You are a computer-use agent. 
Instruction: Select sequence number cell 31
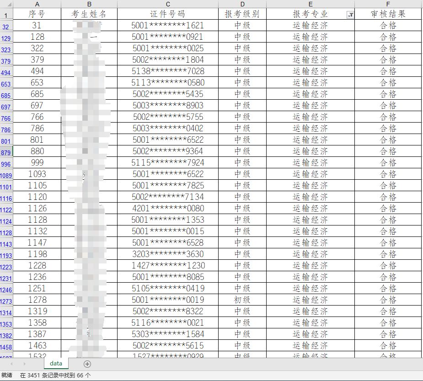point(37,25)
